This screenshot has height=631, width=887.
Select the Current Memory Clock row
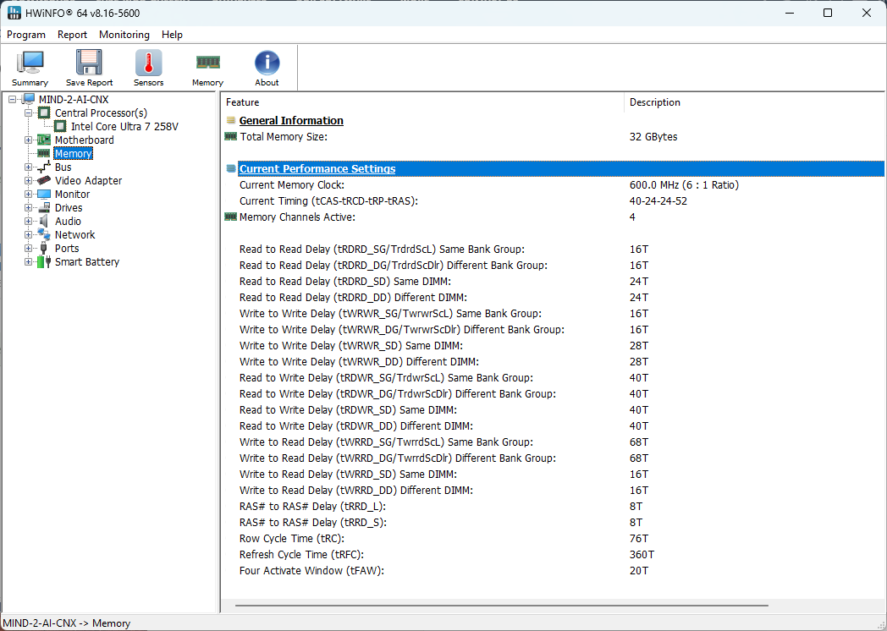tap(554, 185)
